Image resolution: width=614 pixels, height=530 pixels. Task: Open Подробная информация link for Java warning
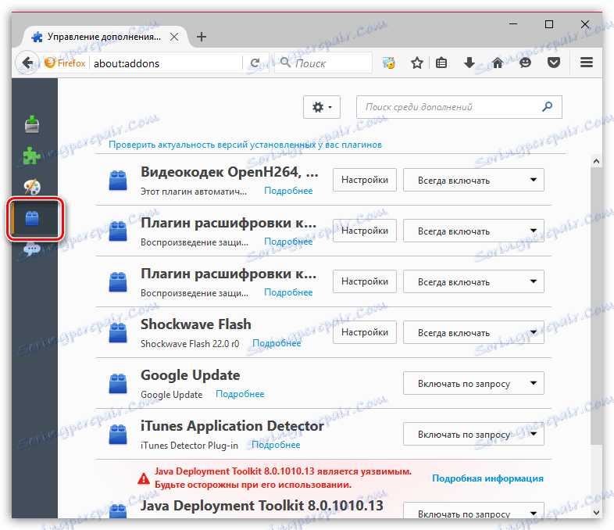coord(487,478)
